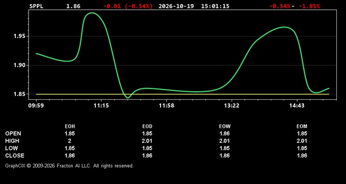Click the SPPL ticker symbol
Screen dimensions: 346x184
click(36, 6)
